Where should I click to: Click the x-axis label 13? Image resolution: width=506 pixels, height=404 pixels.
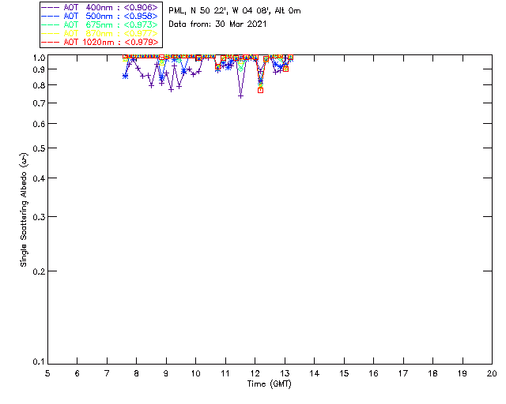[x=285, y=374]
